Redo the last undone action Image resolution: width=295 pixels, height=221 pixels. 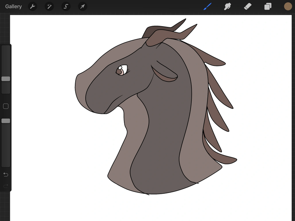[x=6, y=186]
